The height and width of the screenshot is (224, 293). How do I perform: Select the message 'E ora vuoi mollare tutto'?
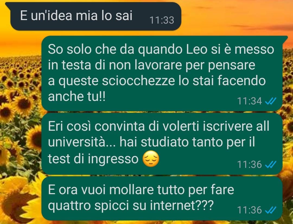[162, 199]
